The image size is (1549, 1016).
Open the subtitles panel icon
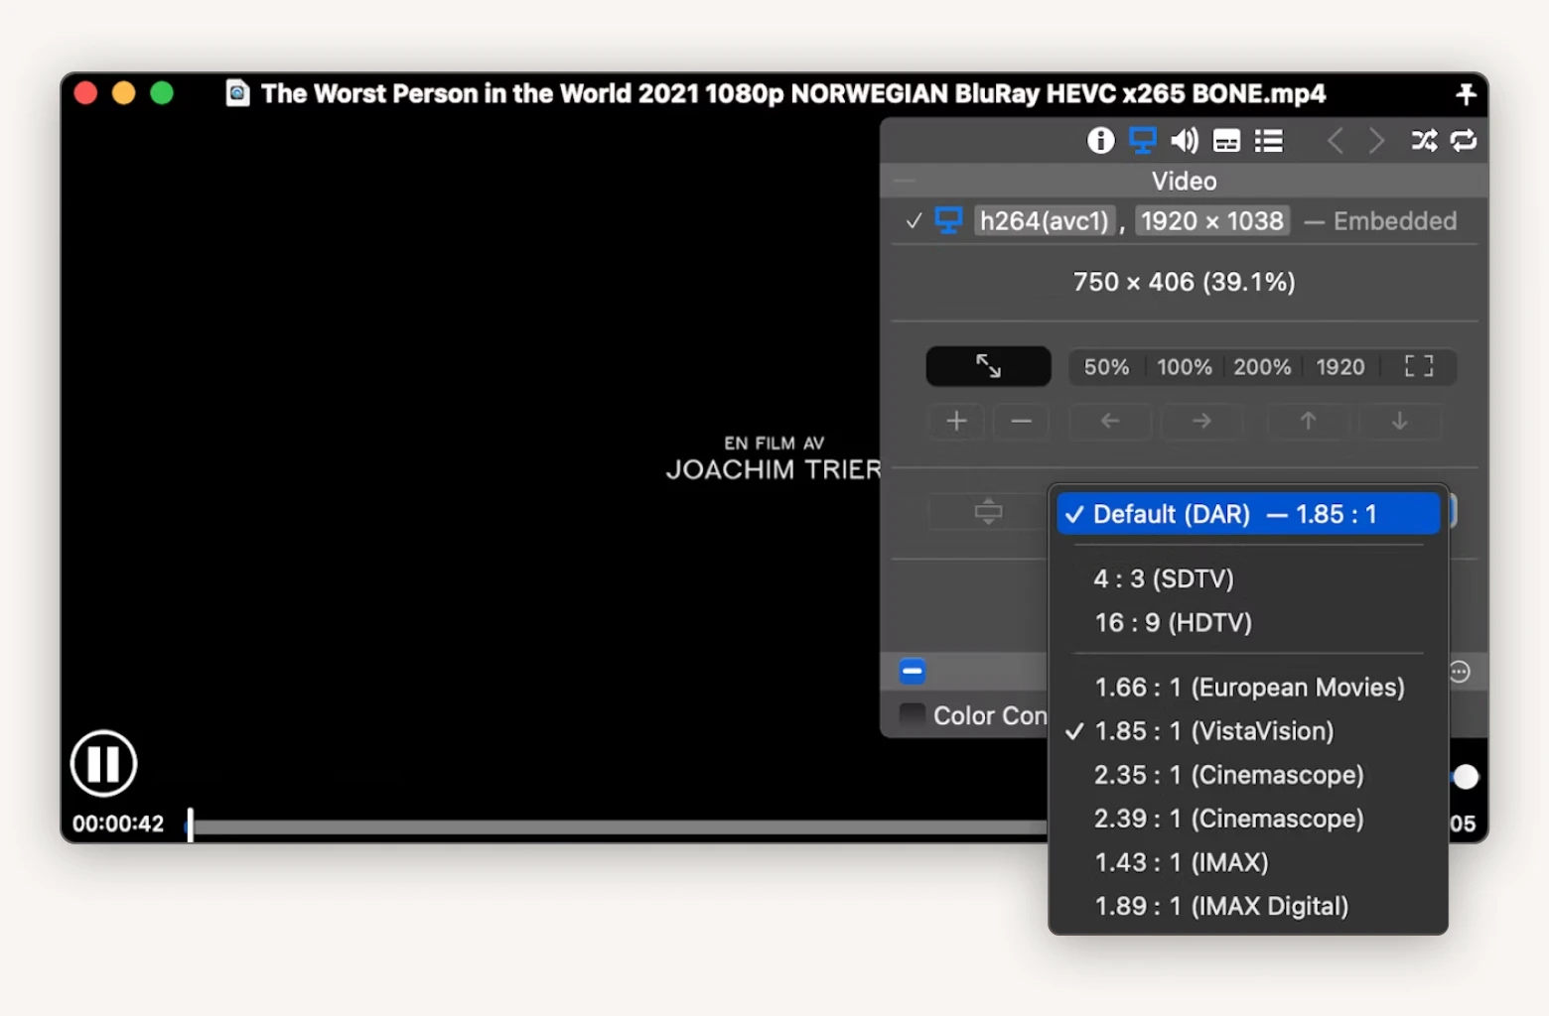click(1226, 141)
